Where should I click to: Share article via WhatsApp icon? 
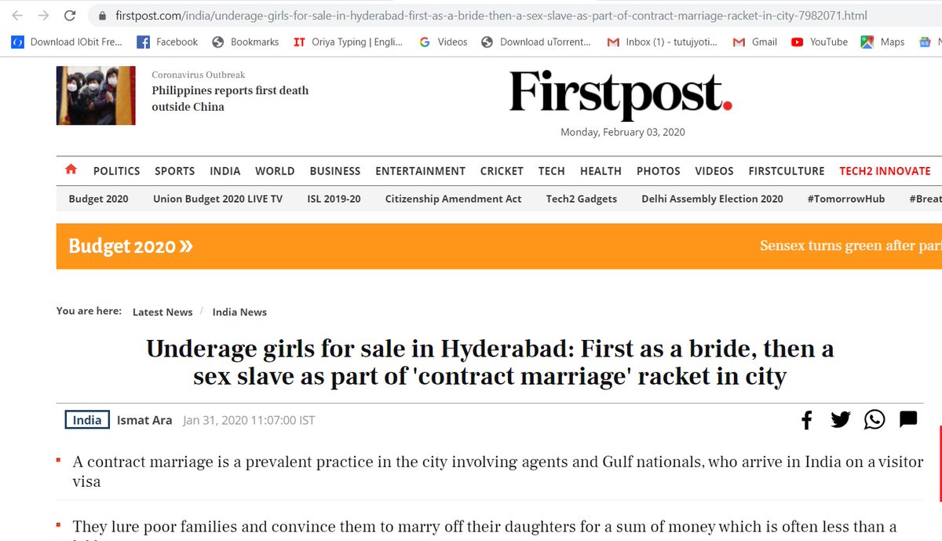click(874, 420)
